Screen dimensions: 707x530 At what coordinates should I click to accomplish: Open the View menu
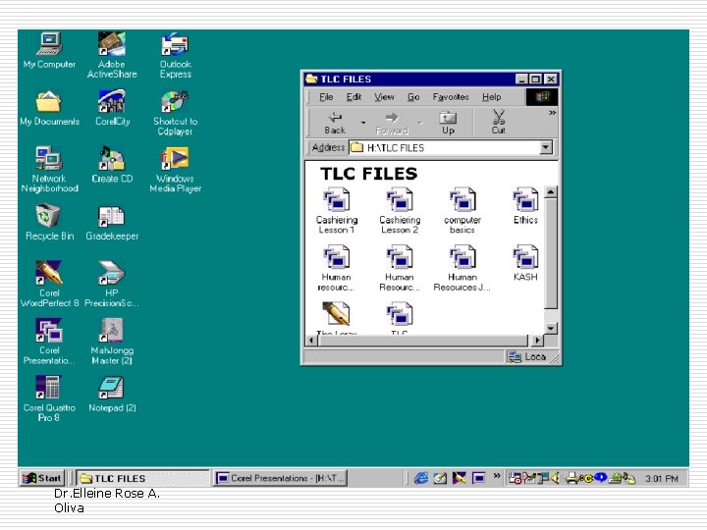click(x=384, y=97)
